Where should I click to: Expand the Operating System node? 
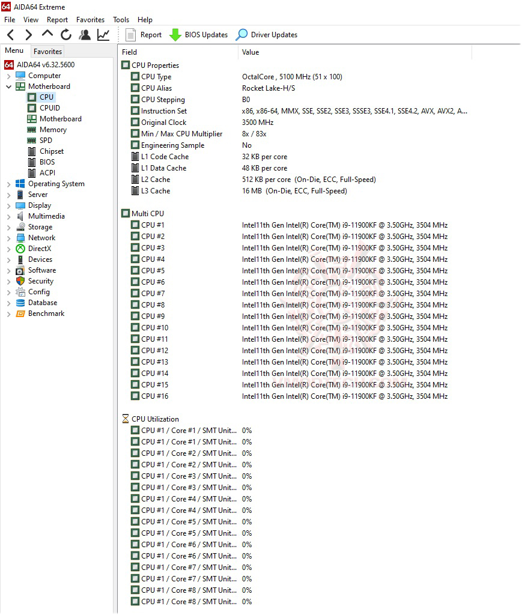[8, 184]
